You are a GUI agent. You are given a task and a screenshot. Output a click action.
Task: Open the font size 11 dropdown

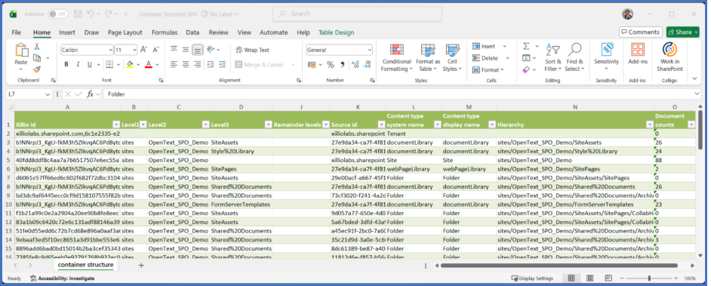(x=134, y=50)
